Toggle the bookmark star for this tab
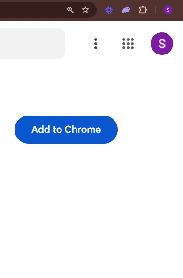 click(x=85, y=10)
